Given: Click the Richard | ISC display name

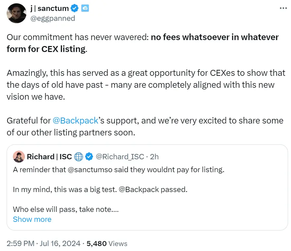Looking at the screenshot, I should (x=50, y=157).
